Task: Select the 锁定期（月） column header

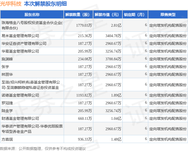Action: point(135,15)
